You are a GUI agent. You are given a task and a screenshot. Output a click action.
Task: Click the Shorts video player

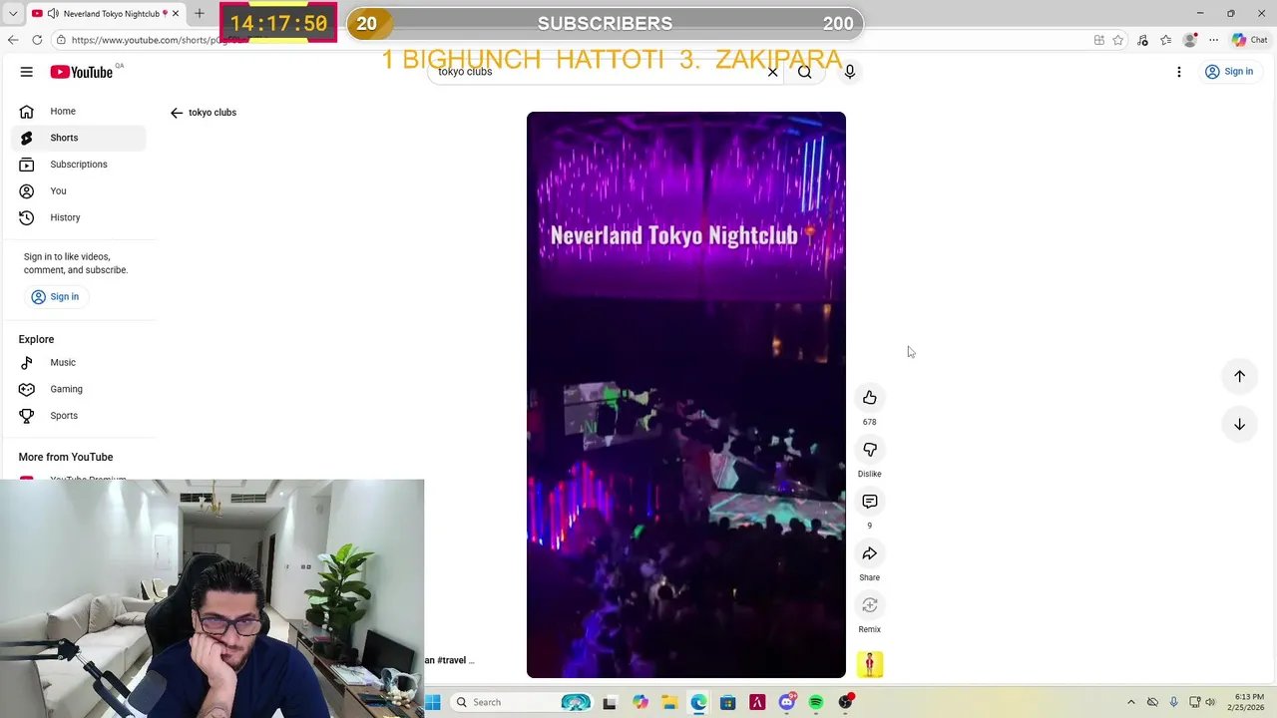tap(686, 395)
